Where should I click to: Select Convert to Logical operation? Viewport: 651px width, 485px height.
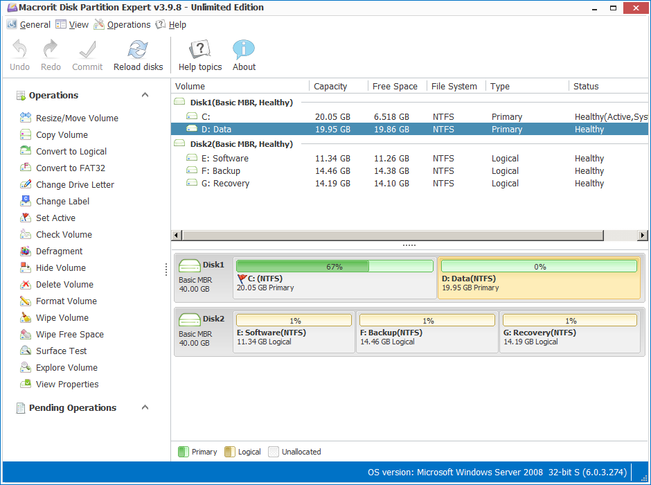[63, 151]
